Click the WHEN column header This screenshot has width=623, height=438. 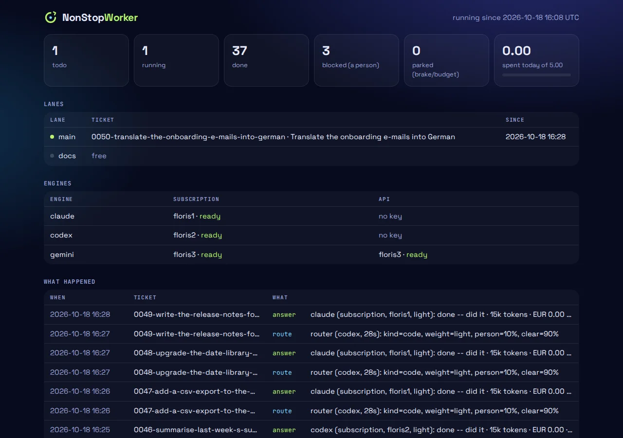point(57,297)
